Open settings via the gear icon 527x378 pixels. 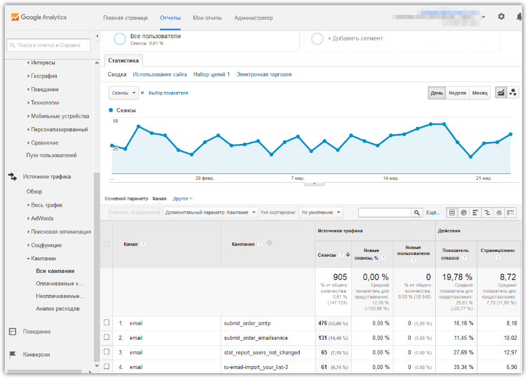501,17
